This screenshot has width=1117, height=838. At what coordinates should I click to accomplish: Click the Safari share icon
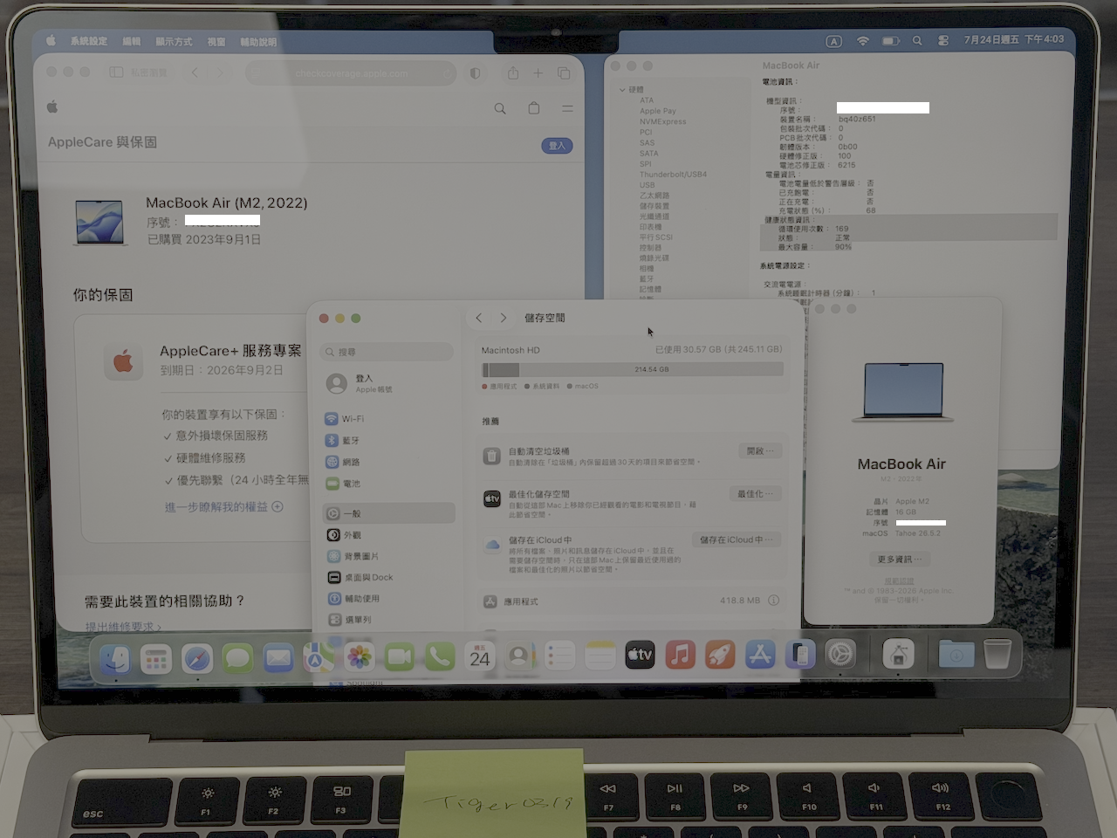pyautogui.click(x=513, y=73)
